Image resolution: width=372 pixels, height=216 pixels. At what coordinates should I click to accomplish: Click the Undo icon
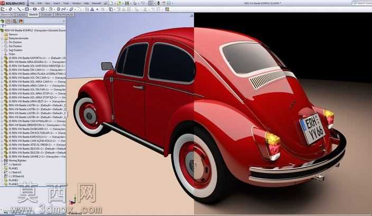pyautogui.click(x=143, y=3)
